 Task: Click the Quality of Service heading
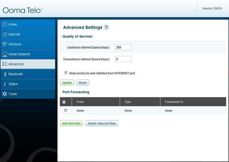[x=78, y=37]
